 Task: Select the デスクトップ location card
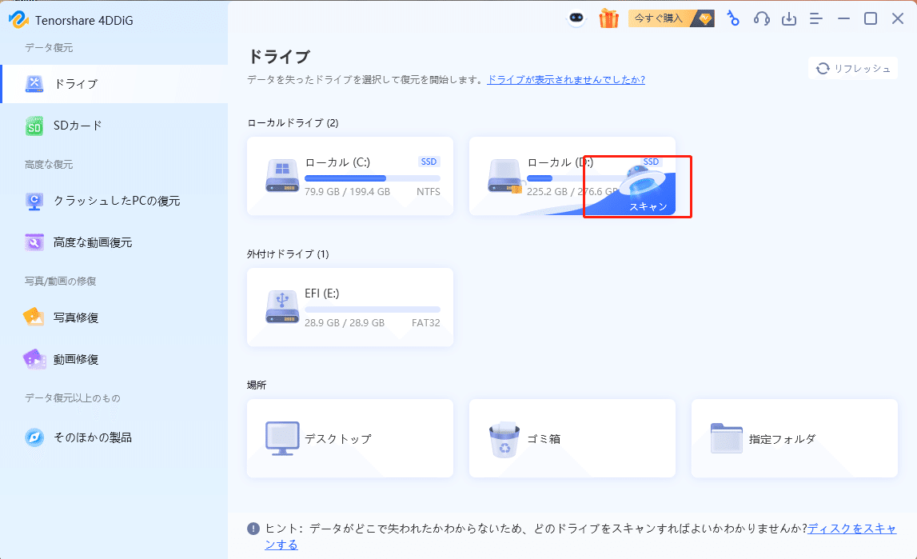pyautogui.click(x=349, y=438)
